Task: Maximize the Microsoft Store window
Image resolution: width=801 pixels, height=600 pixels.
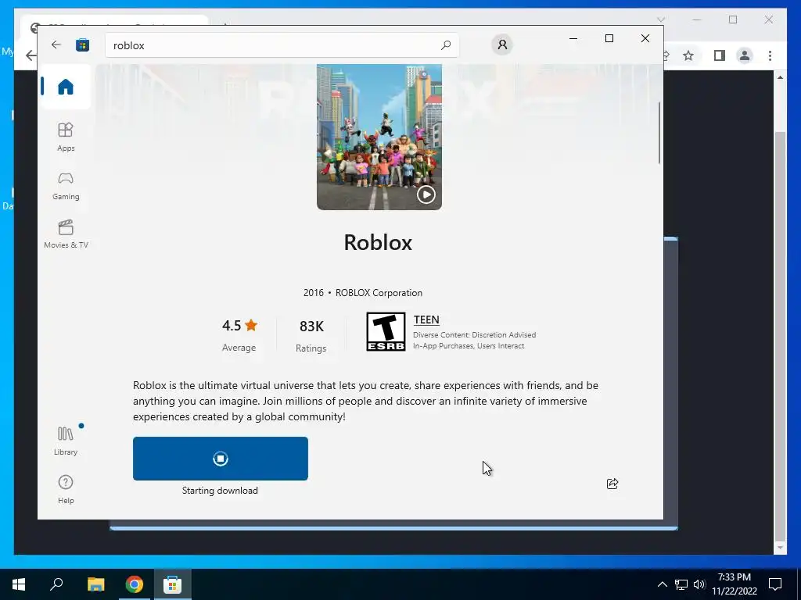Action: click(609, 39)
